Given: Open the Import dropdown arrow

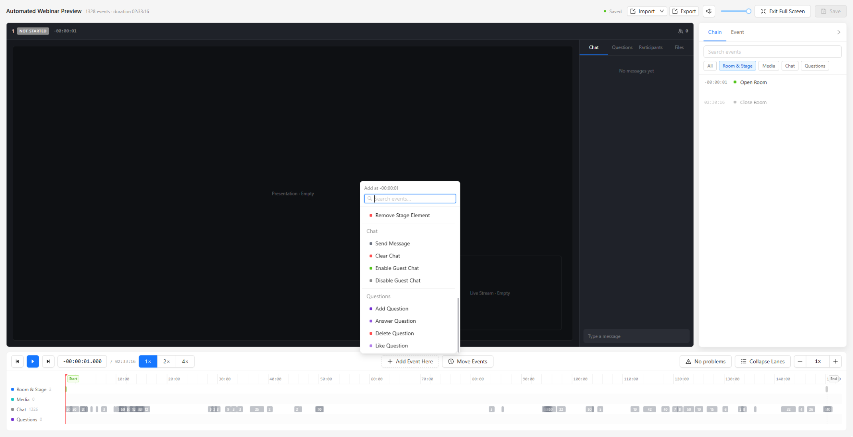Looking at the screenshot, I should click(662, 11).
